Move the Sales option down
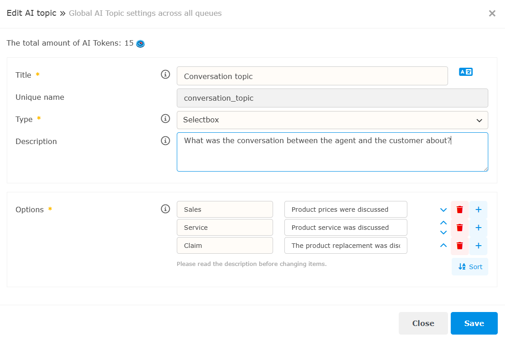 tap(444, 210)
